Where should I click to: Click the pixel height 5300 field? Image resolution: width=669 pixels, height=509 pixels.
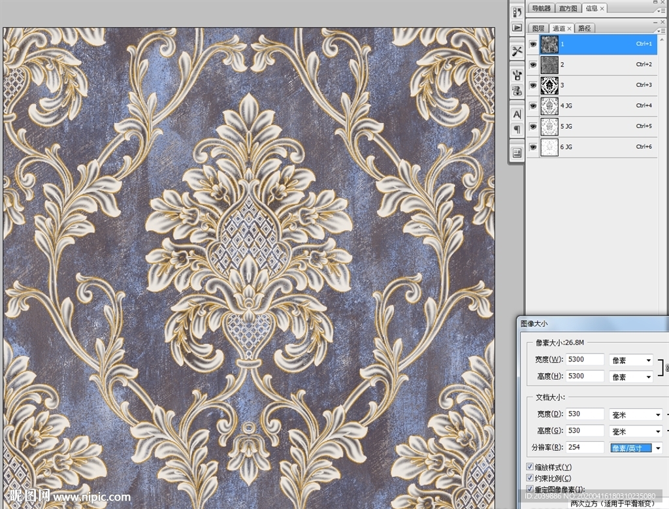(x=585, y=376)
